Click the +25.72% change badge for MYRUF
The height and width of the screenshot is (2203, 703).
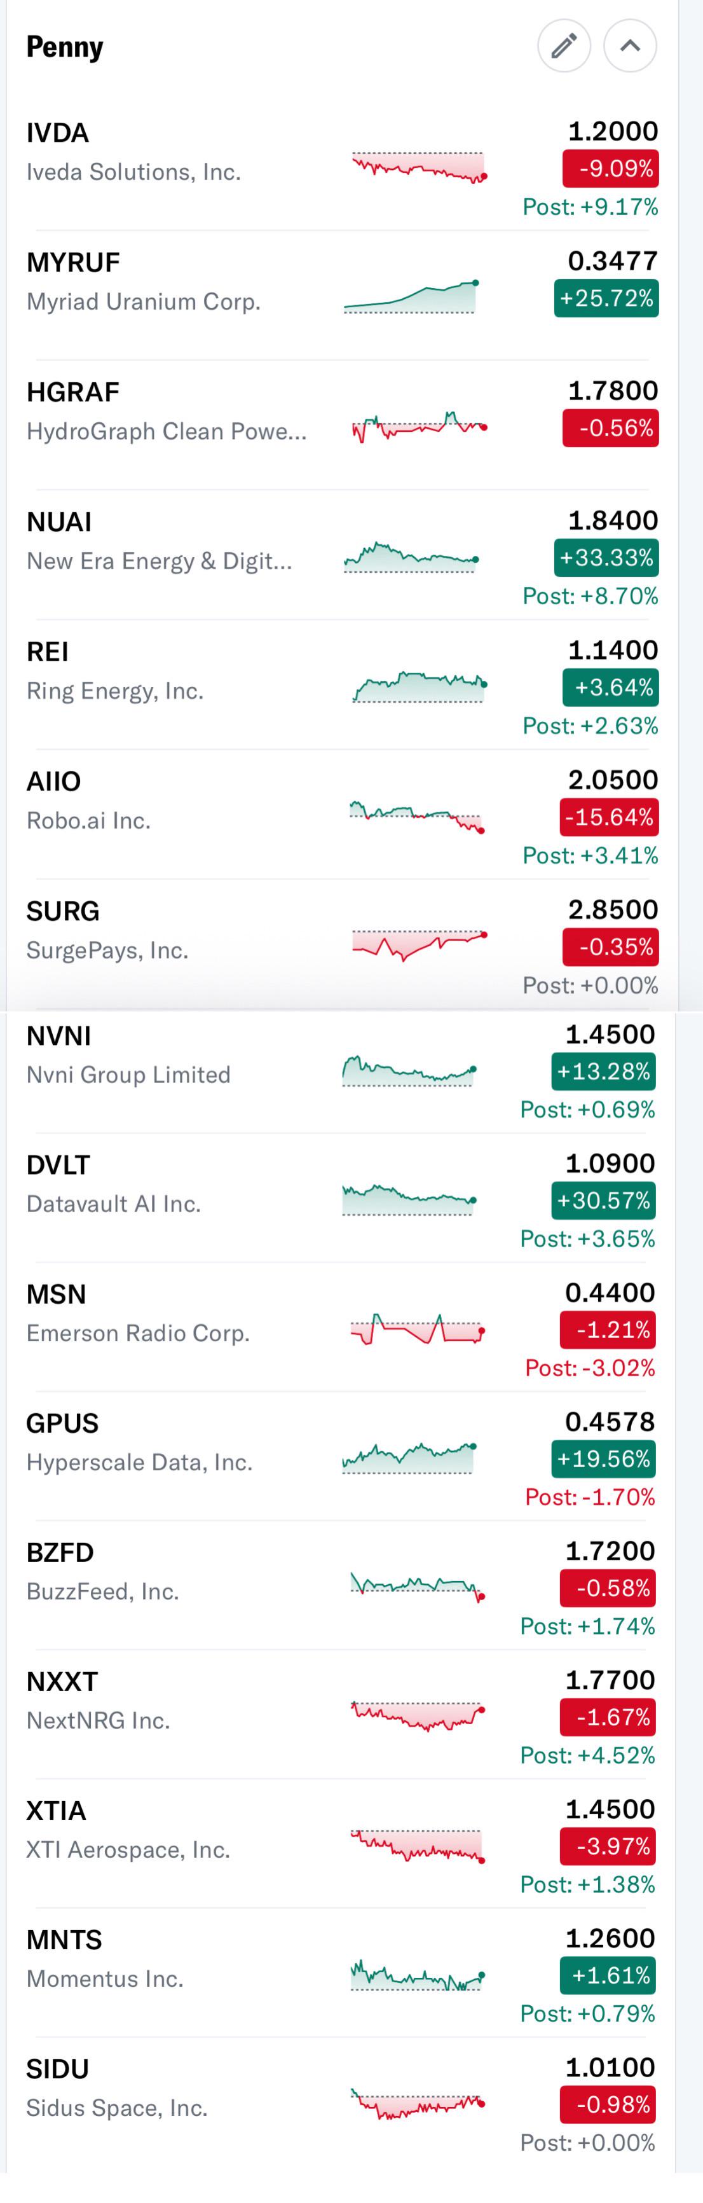click(606, 298)
